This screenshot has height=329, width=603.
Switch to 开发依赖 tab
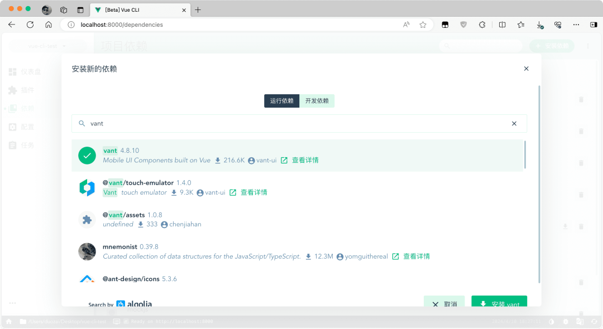point(317,100)
